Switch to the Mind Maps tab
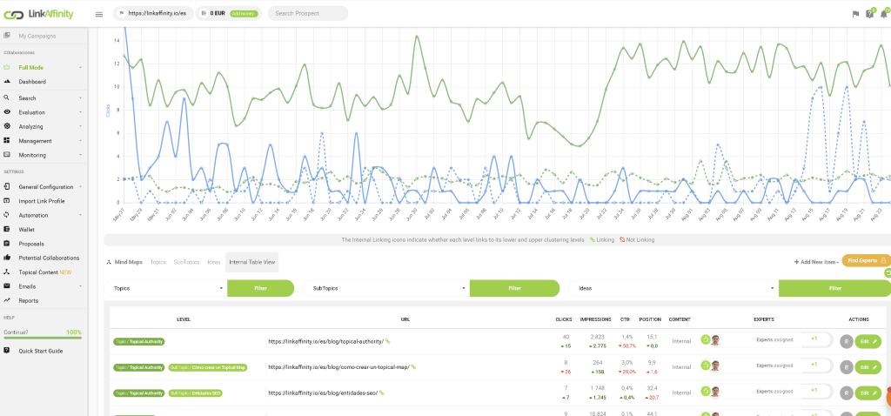 [x=124, y=261]
